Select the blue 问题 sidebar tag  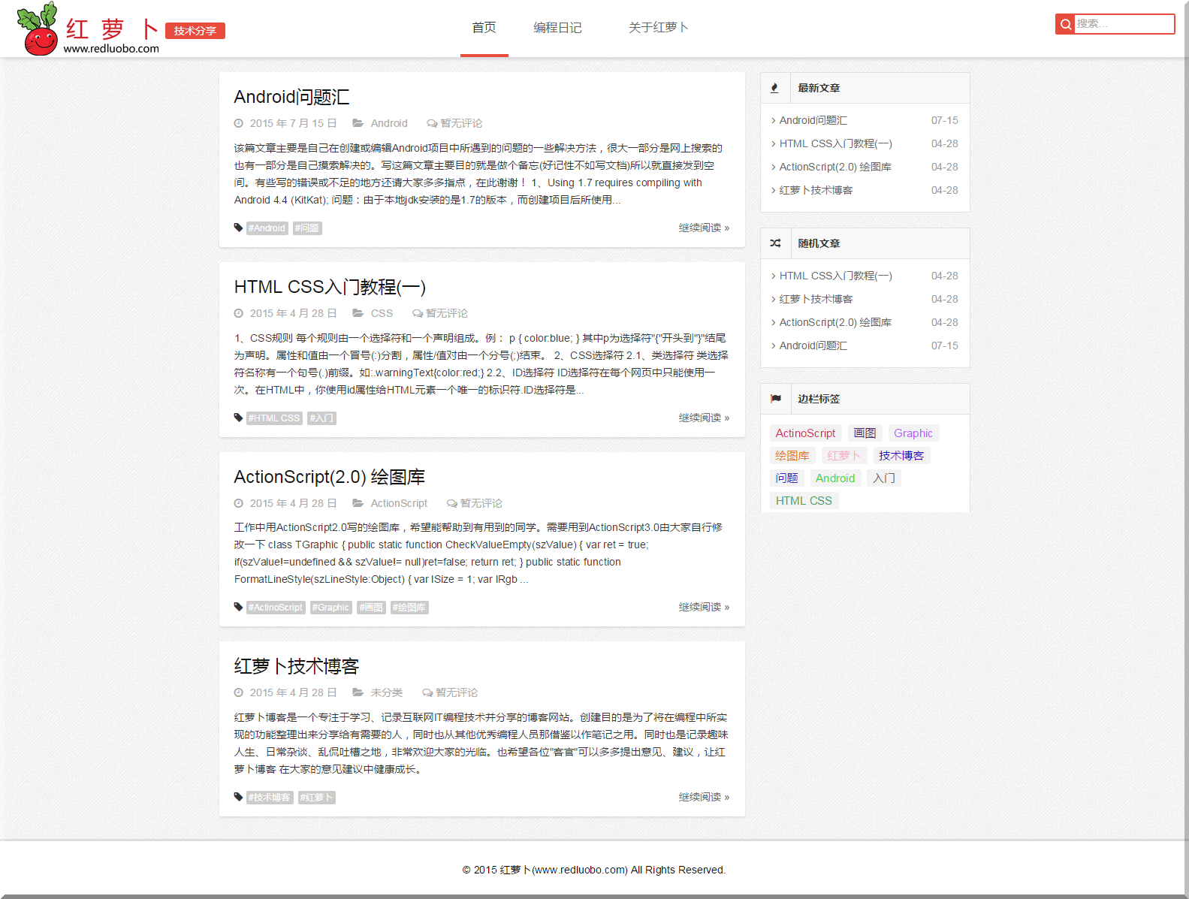(787, 478)
